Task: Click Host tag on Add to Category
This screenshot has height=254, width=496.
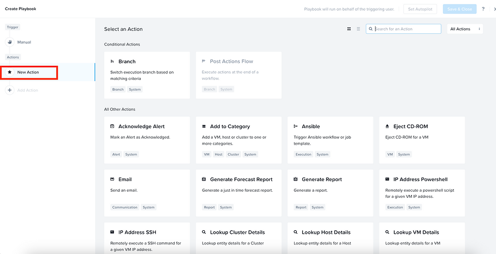Action: pyautogui.click(x=219, y=154)
